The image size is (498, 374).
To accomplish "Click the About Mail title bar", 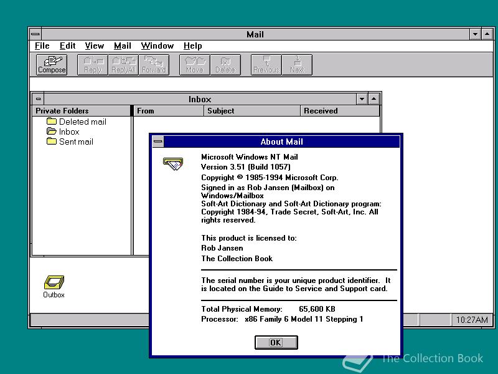I will [281, 141].
